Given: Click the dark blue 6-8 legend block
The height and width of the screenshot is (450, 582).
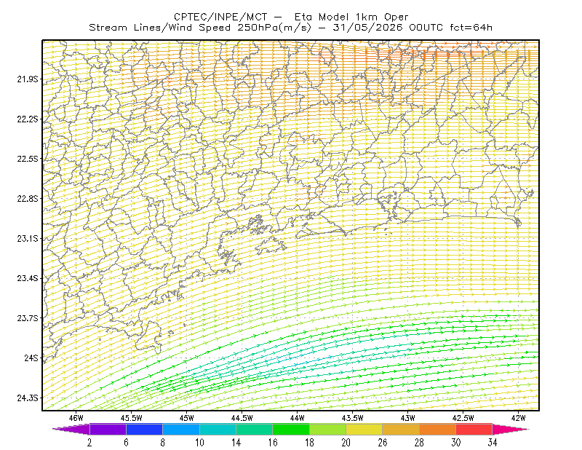Looking at the screenshot, I should click(144, 429).
